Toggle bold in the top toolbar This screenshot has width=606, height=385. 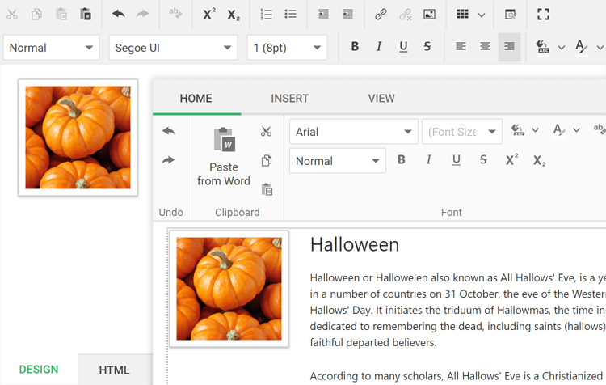tap(355, 47)
